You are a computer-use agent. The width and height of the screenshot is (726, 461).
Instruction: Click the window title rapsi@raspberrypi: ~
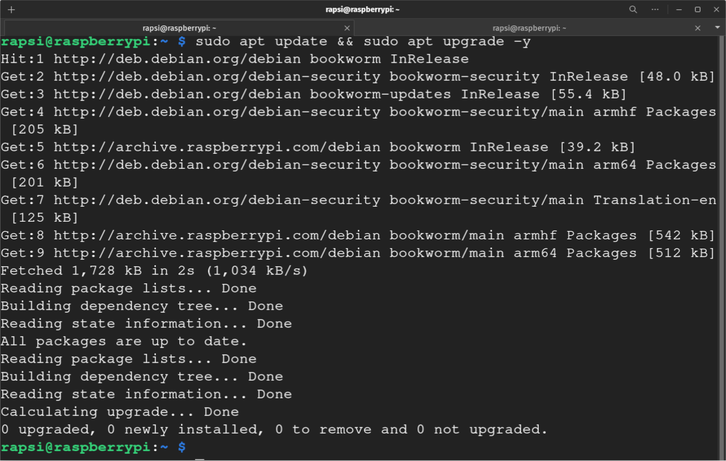pos(362,9)
